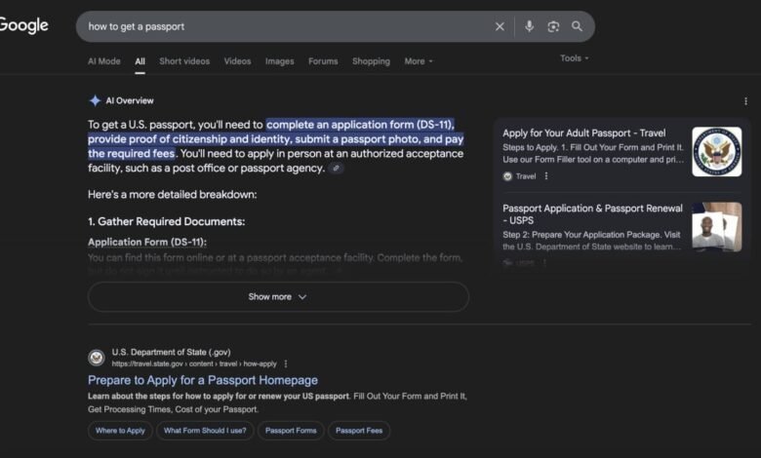
Task: Open the Forums tab
Action: tap(323, 61)
